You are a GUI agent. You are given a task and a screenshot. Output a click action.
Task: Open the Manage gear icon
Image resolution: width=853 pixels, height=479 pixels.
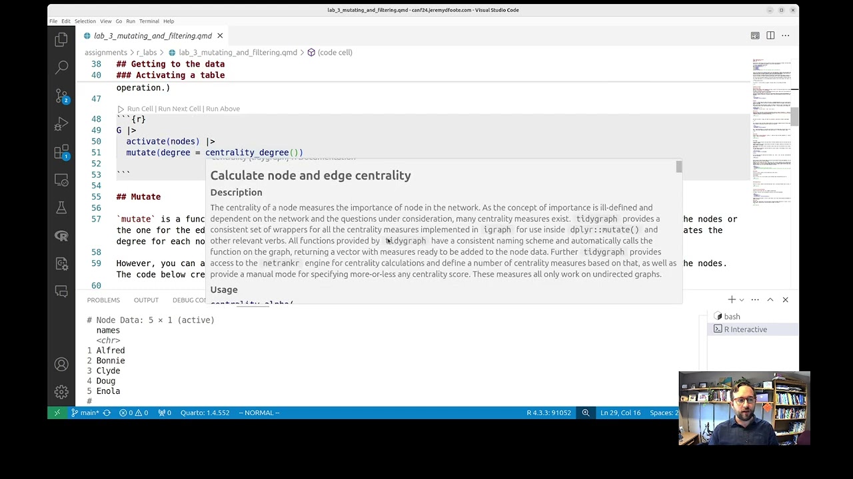pos(61,393)
